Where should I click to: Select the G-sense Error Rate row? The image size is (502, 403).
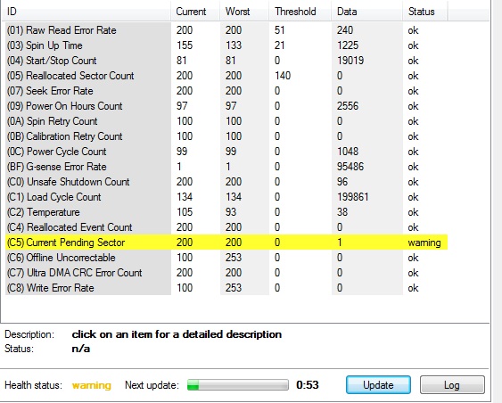pyautogui.click(x=226, y=167)
